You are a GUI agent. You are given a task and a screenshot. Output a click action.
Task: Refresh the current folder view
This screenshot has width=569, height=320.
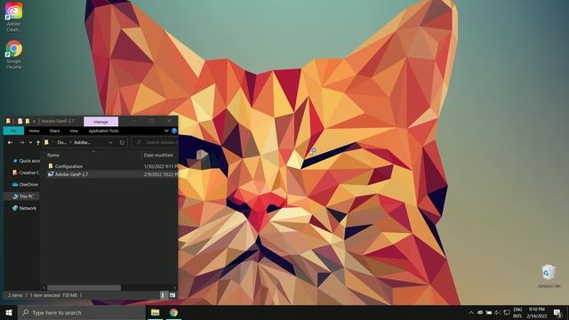click(122, 142)
